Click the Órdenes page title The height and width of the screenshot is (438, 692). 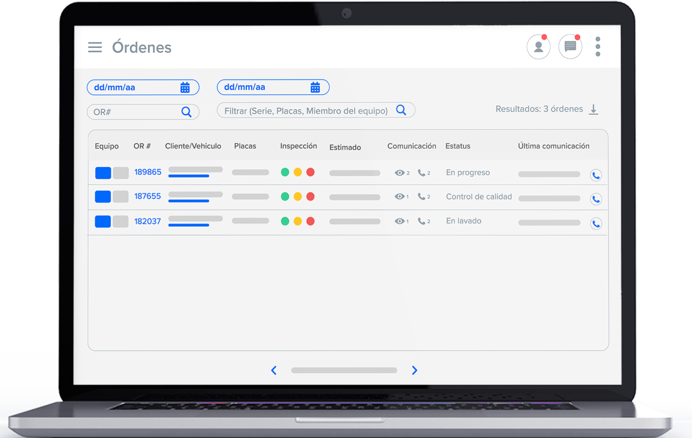click(x=141, y=47)
